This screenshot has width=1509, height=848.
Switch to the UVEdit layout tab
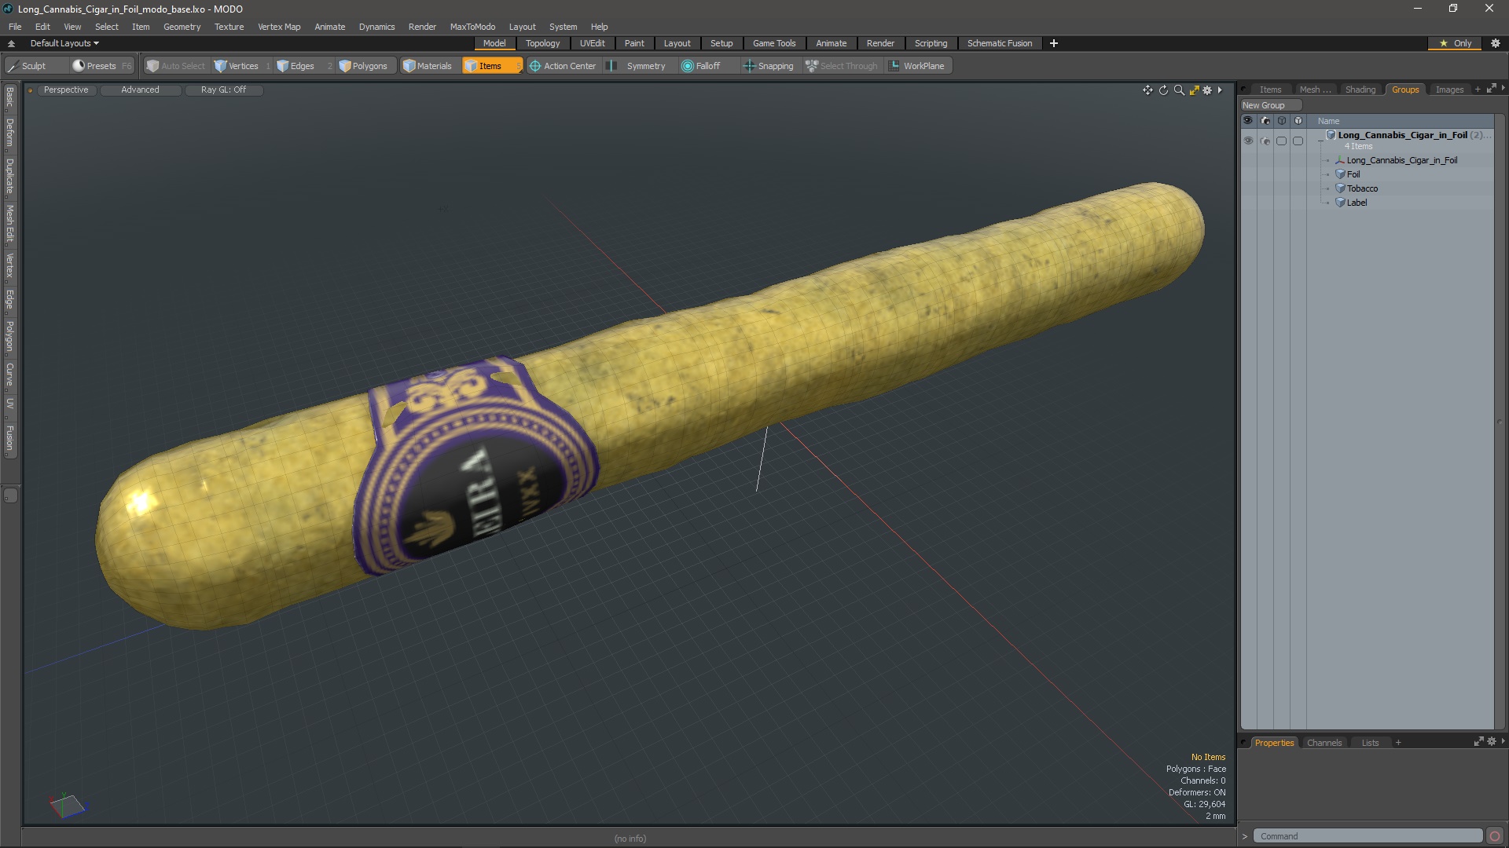pyautogui.click(x=592, y=43)
